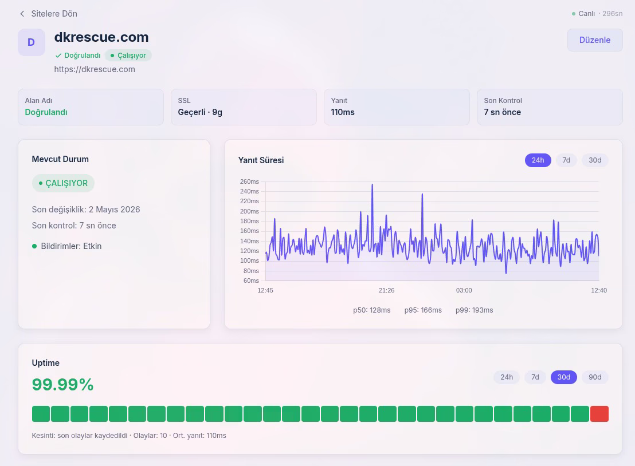Click the 296sn refresh counter
This screenshot has width=635, height=466.
click(612, 14)
